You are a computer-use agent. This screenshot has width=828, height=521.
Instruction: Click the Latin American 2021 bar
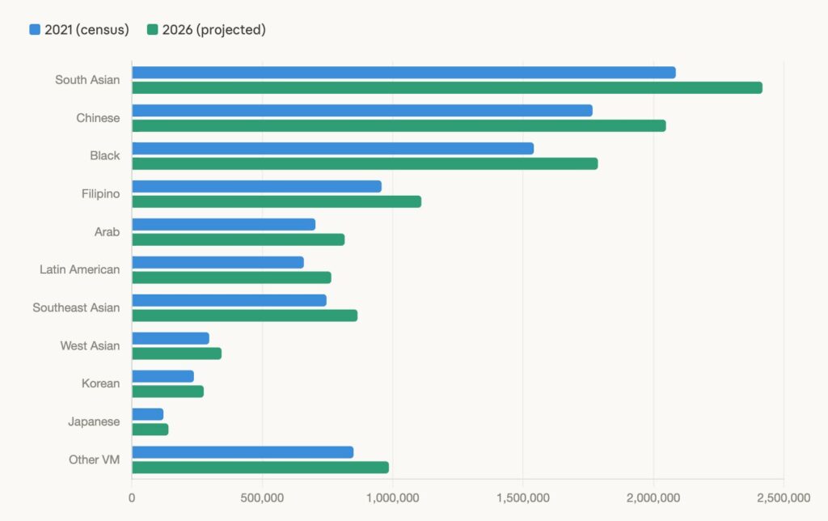[x=218, y=262]
